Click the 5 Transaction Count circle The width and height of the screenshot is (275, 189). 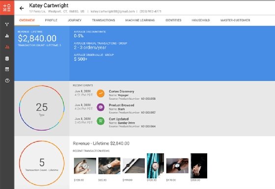42,163
